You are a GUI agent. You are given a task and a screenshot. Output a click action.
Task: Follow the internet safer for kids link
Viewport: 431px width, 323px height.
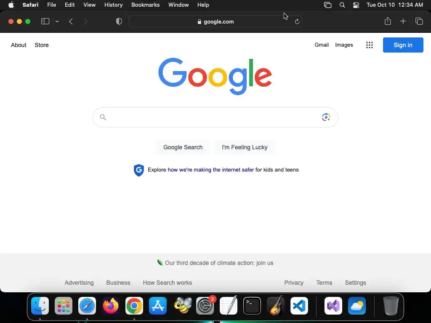pyautogui.click(x=210, y=170)
